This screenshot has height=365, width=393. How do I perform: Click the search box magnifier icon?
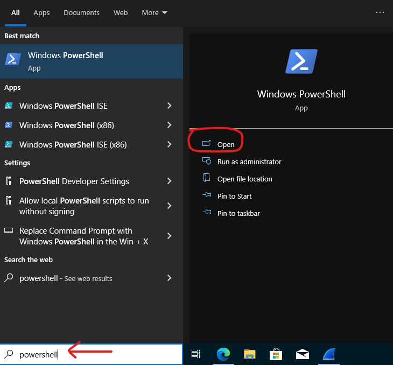9,354
